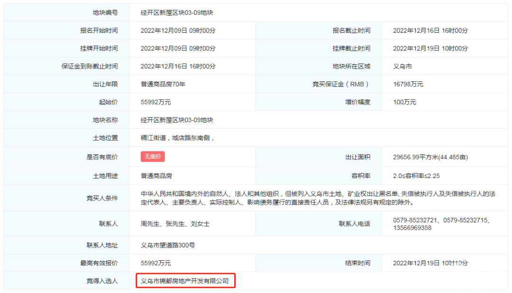512x293 pixels.
Task: Click the 竞买人条件 description paragraph
Action: (x=318, y=198)
